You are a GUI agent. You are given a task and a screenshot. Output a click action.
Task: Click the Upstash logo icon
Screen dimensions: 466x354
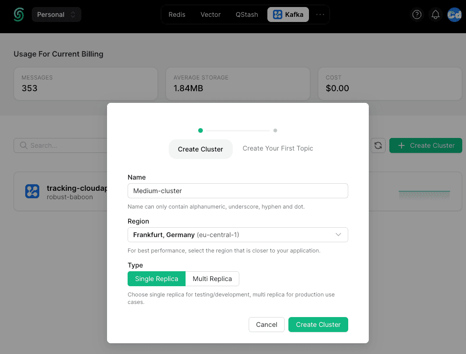click(19, 14)
